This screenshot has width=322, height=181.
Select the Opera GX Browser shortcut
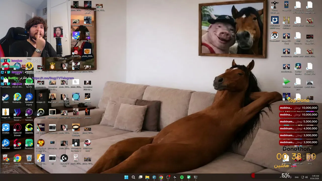[17, 130]
